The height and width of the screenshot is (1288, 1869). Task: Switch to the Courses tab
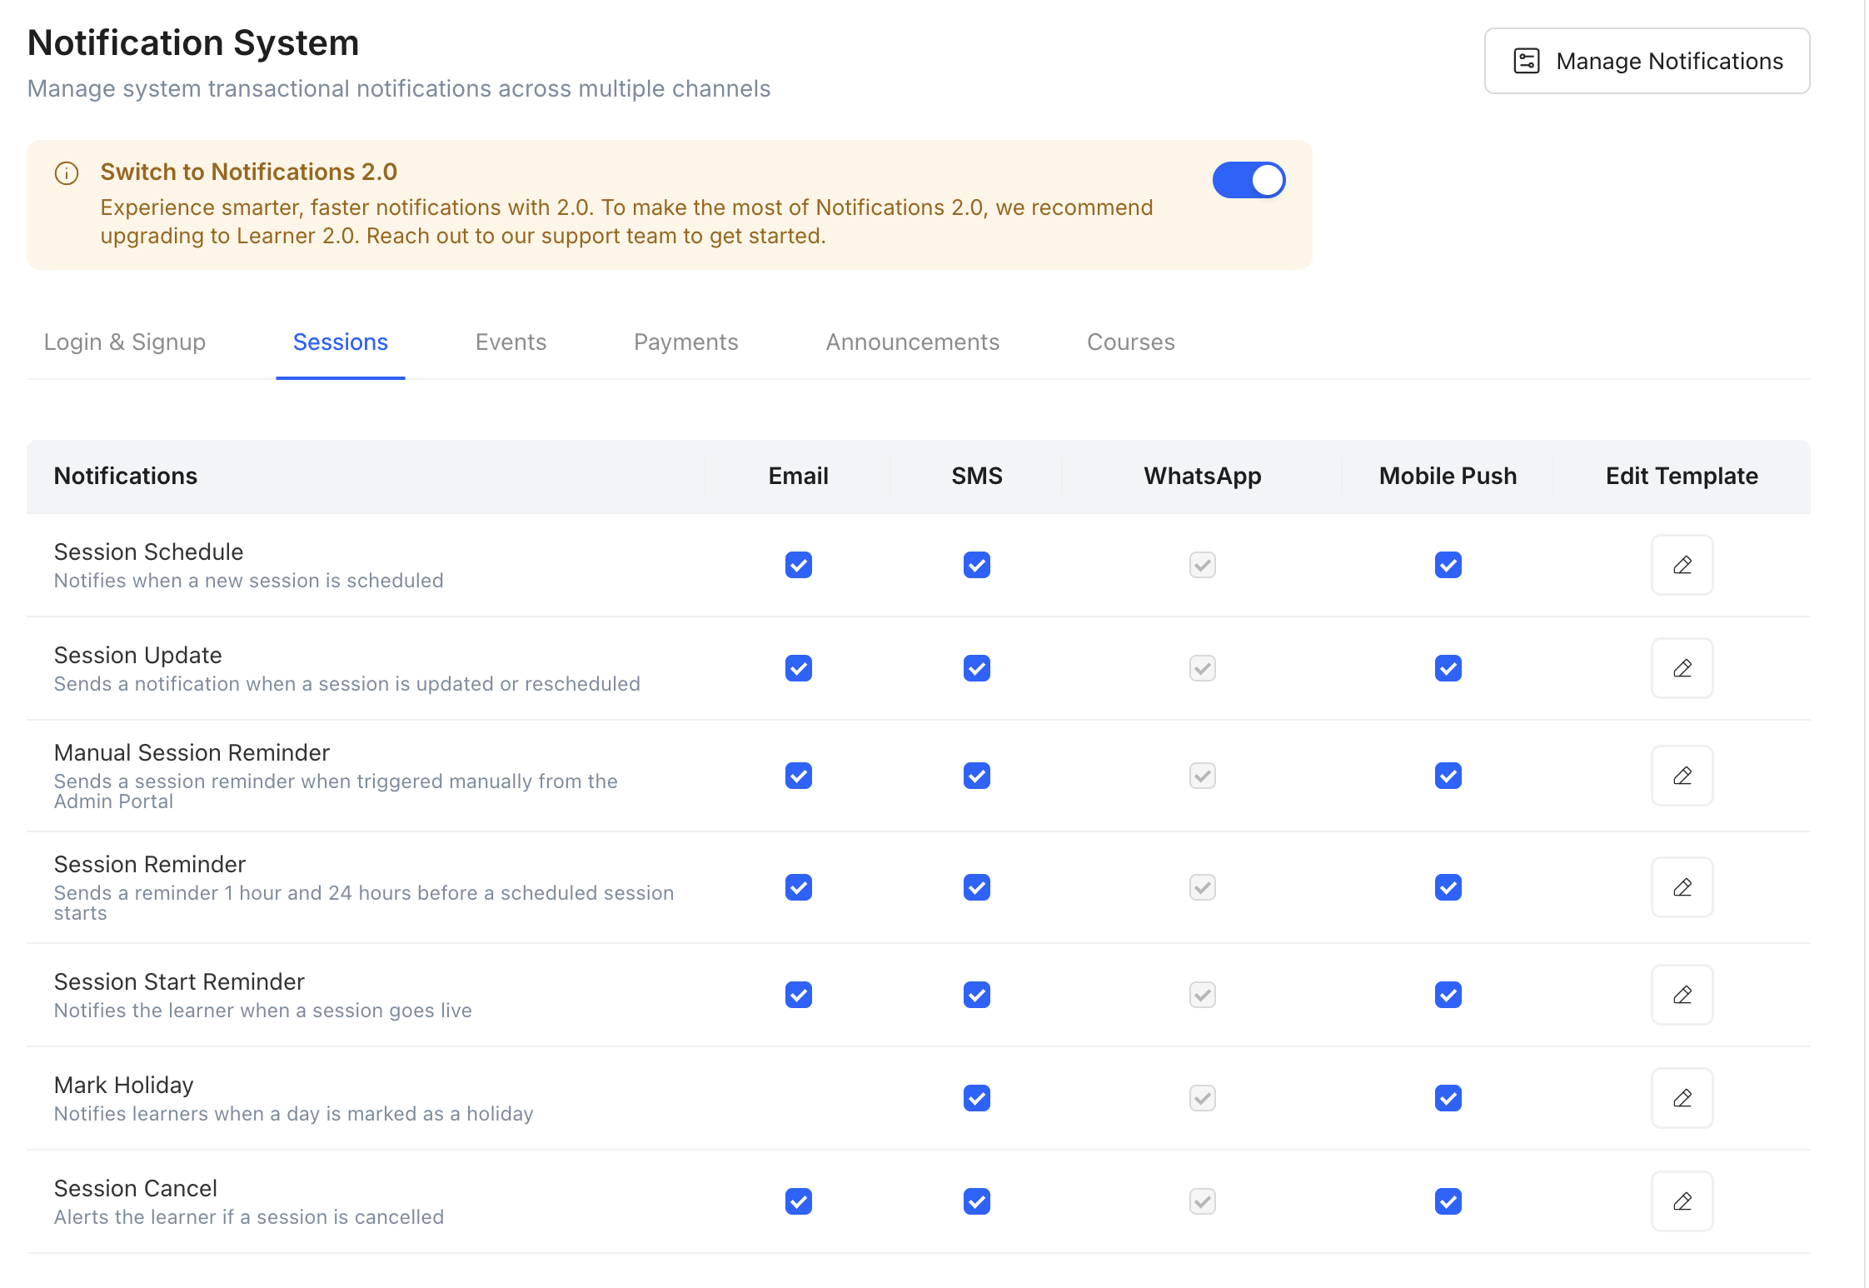(1131, 342)
